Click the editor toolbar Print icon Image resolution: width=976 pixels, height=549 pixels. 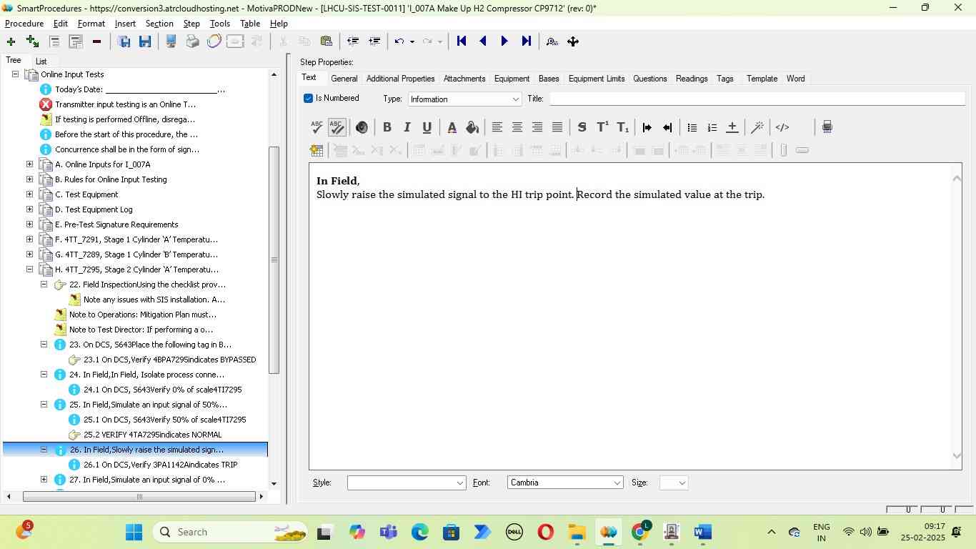click(827, 127)
